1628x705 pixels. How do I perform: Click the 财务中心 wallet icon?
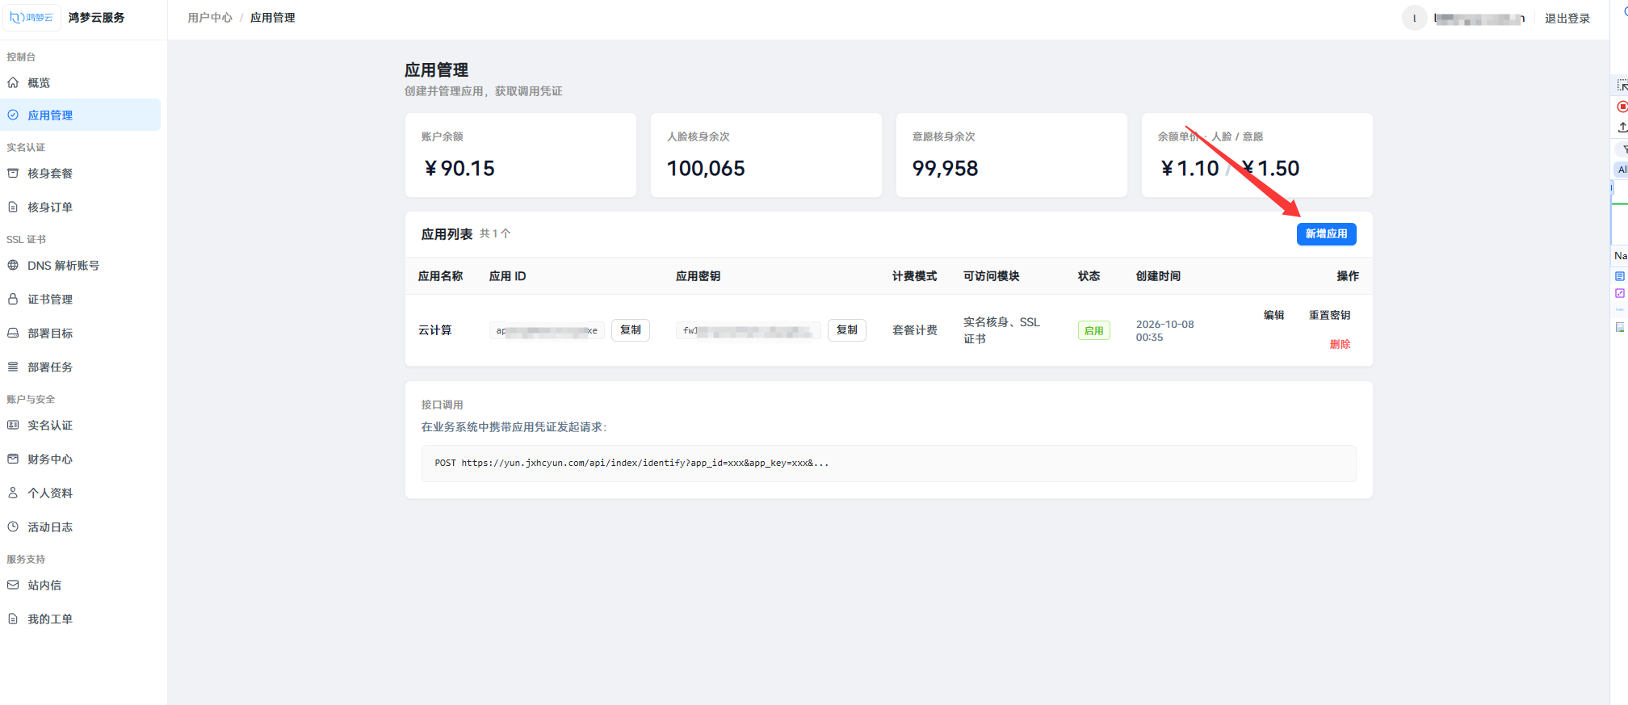[x=13, y=459]
